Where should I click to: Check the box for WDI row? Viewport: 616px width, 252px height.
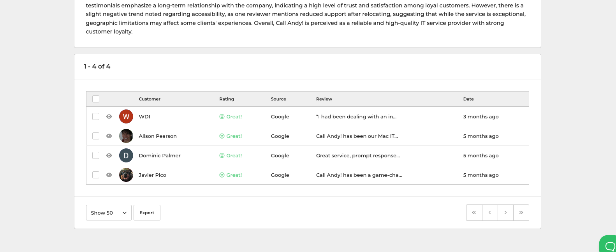click(x=96, y=116)
